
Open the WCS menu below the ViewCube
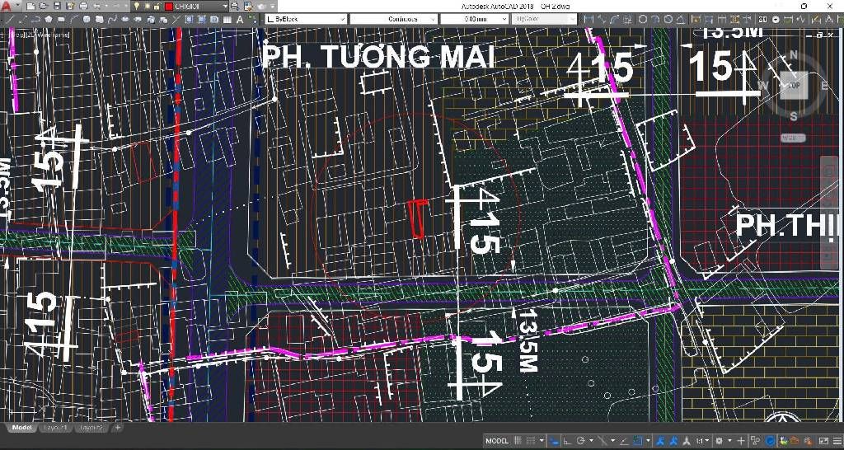pyautogui.click(x=794, y=138)
